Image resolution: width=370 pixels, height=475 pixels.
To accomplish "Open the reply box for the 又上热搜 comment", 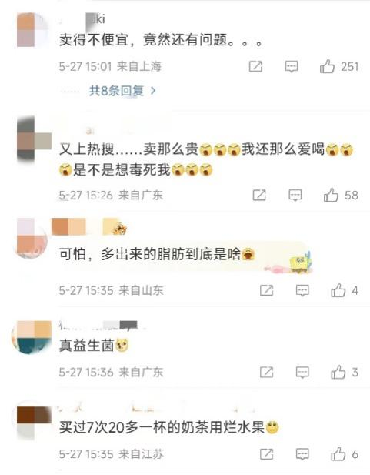I will (295, 196).
